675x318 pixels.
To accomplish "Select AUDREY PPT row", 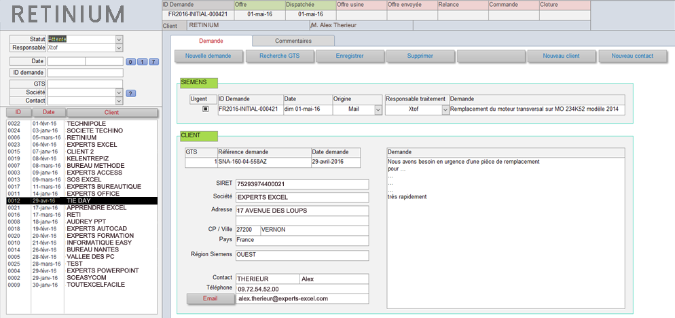I will pos(81,222).
